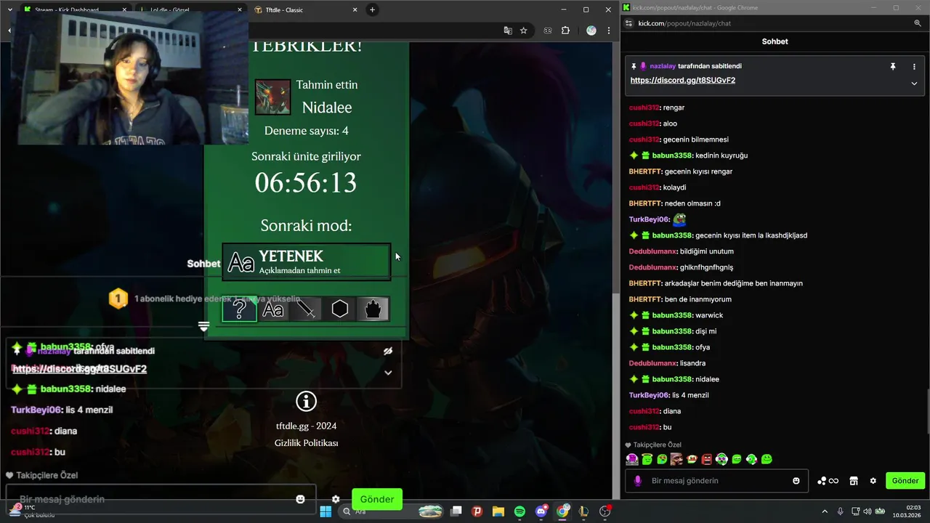
Task: Open the Chrome profile avatar
Action: click(591, 31)
